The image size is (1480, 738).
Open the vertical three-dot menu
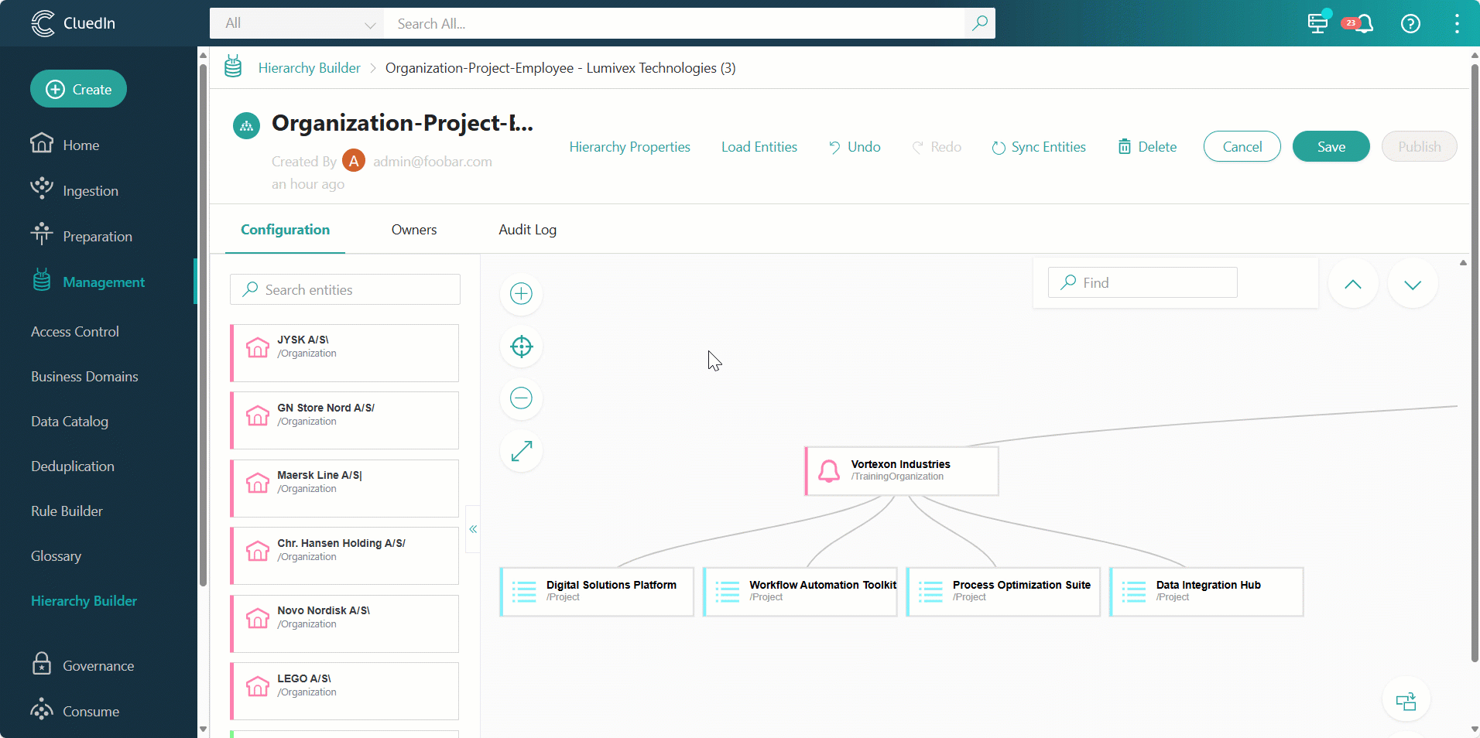point(1457,23)
